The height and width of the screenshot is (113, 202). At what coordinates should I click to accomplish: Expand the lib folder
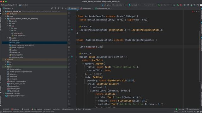coord(5,64)
